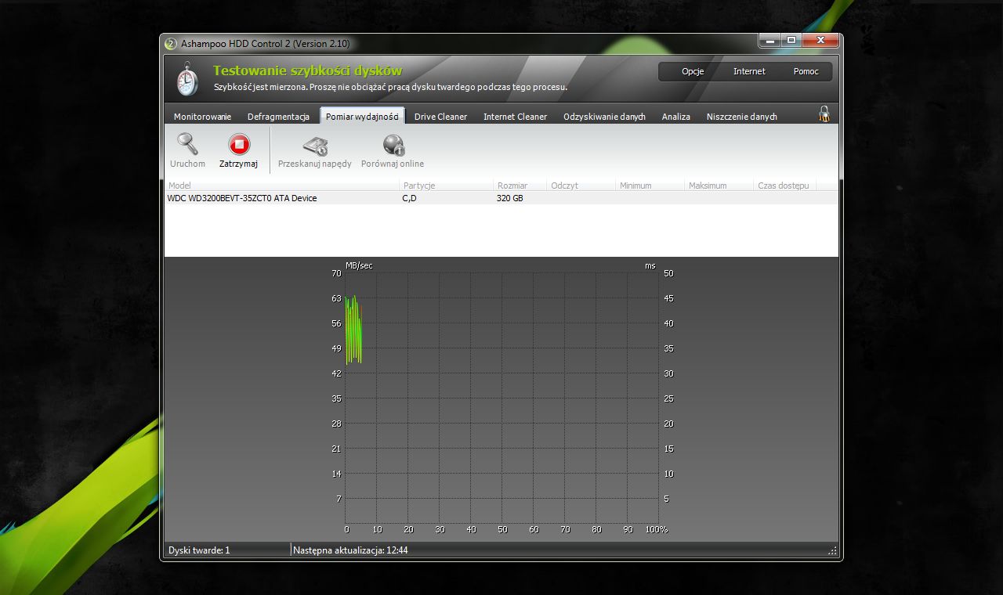Screen dimensions: 1003x595
Task: Go to the Drive Cleaner tab
Action: pyautogui.click(x=440, y=117)
